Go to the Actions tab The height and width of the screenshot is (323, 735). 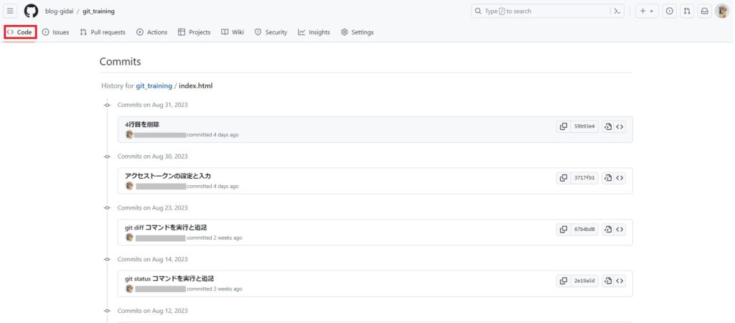coord(151,32)
